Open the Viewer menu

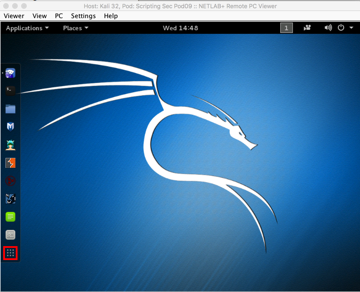14,16
